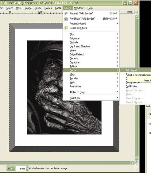
Task: Open the Tools menu
Action: 58,8
